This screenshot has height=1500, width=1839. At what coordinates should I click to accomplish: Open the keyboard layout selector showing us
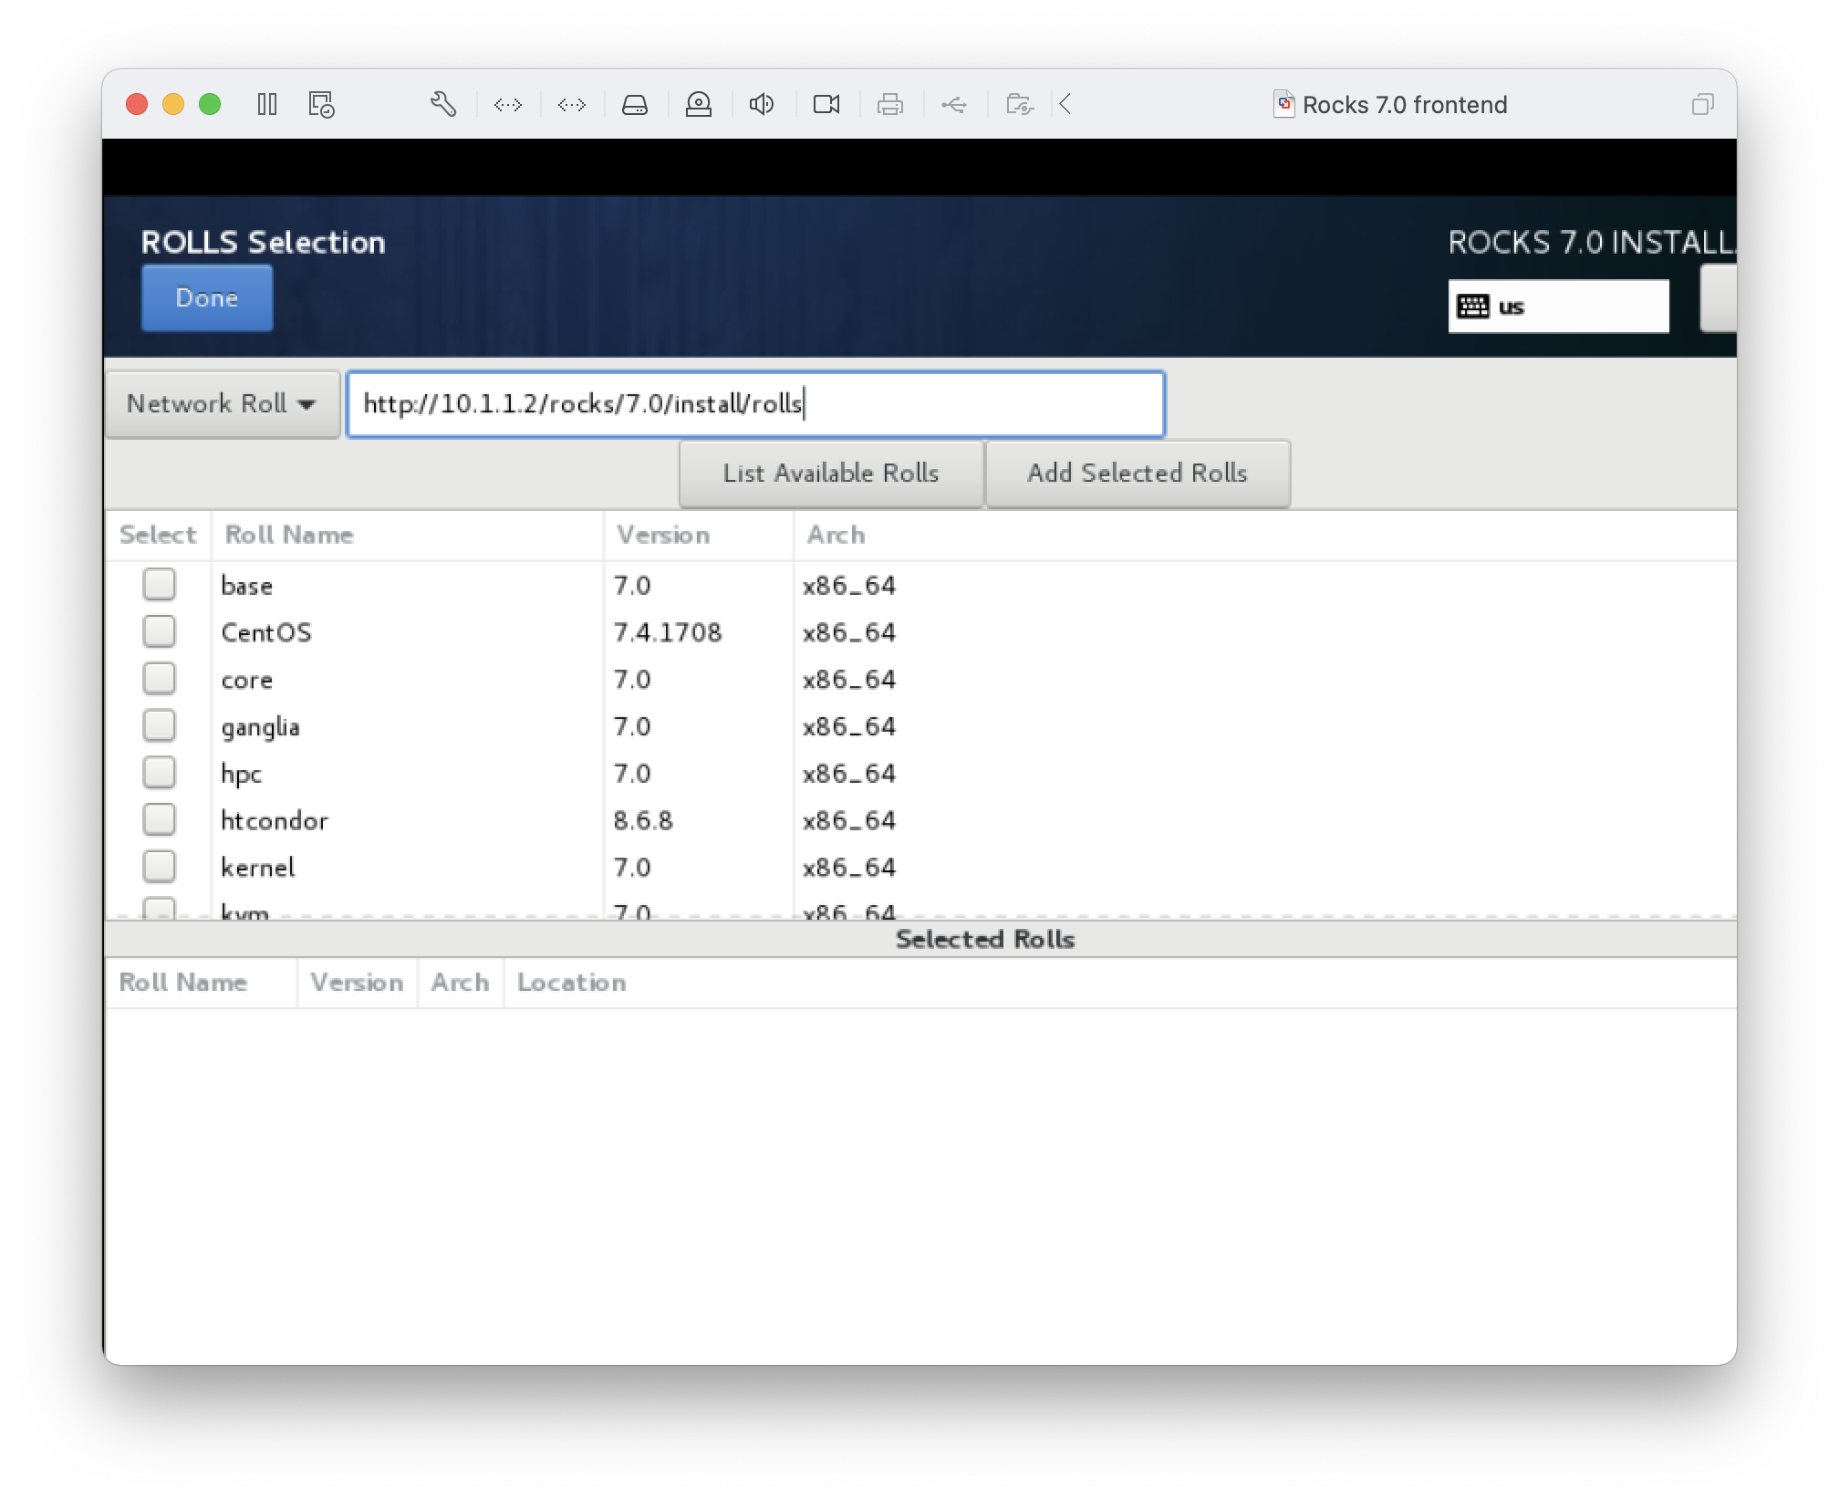pos(1559,306)
